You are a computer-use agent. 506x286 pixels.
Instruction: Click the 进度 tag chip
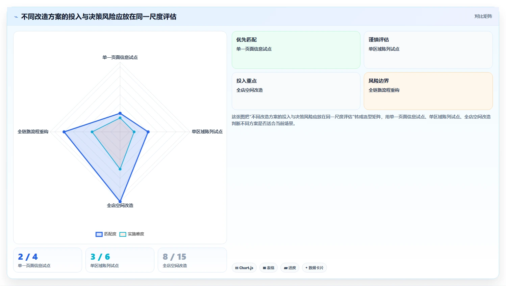tap(290, 268)
